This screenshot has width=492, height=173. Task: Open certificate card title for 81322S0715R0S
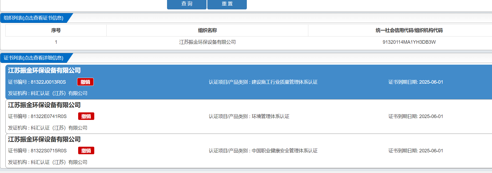44,139
